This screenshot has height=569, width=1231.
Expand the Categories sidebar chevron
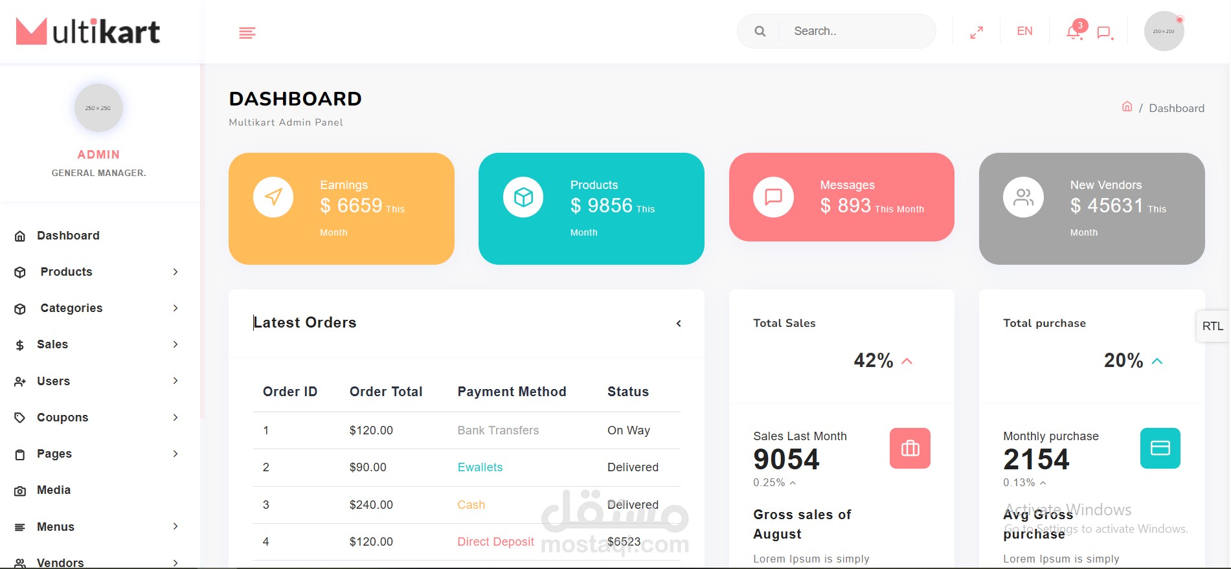175,308
